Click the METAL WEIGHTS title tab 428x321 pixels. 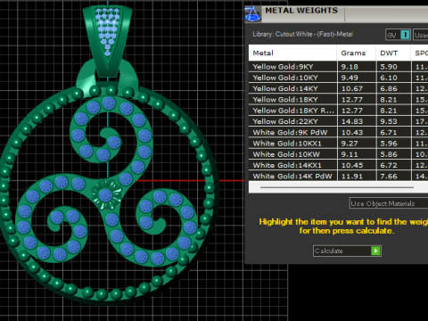point(301,11)
